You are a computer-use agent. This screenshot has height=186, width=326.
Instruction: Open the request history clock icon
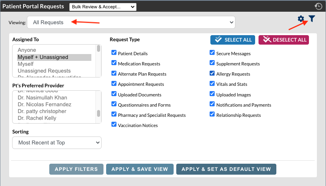[318, 6]
